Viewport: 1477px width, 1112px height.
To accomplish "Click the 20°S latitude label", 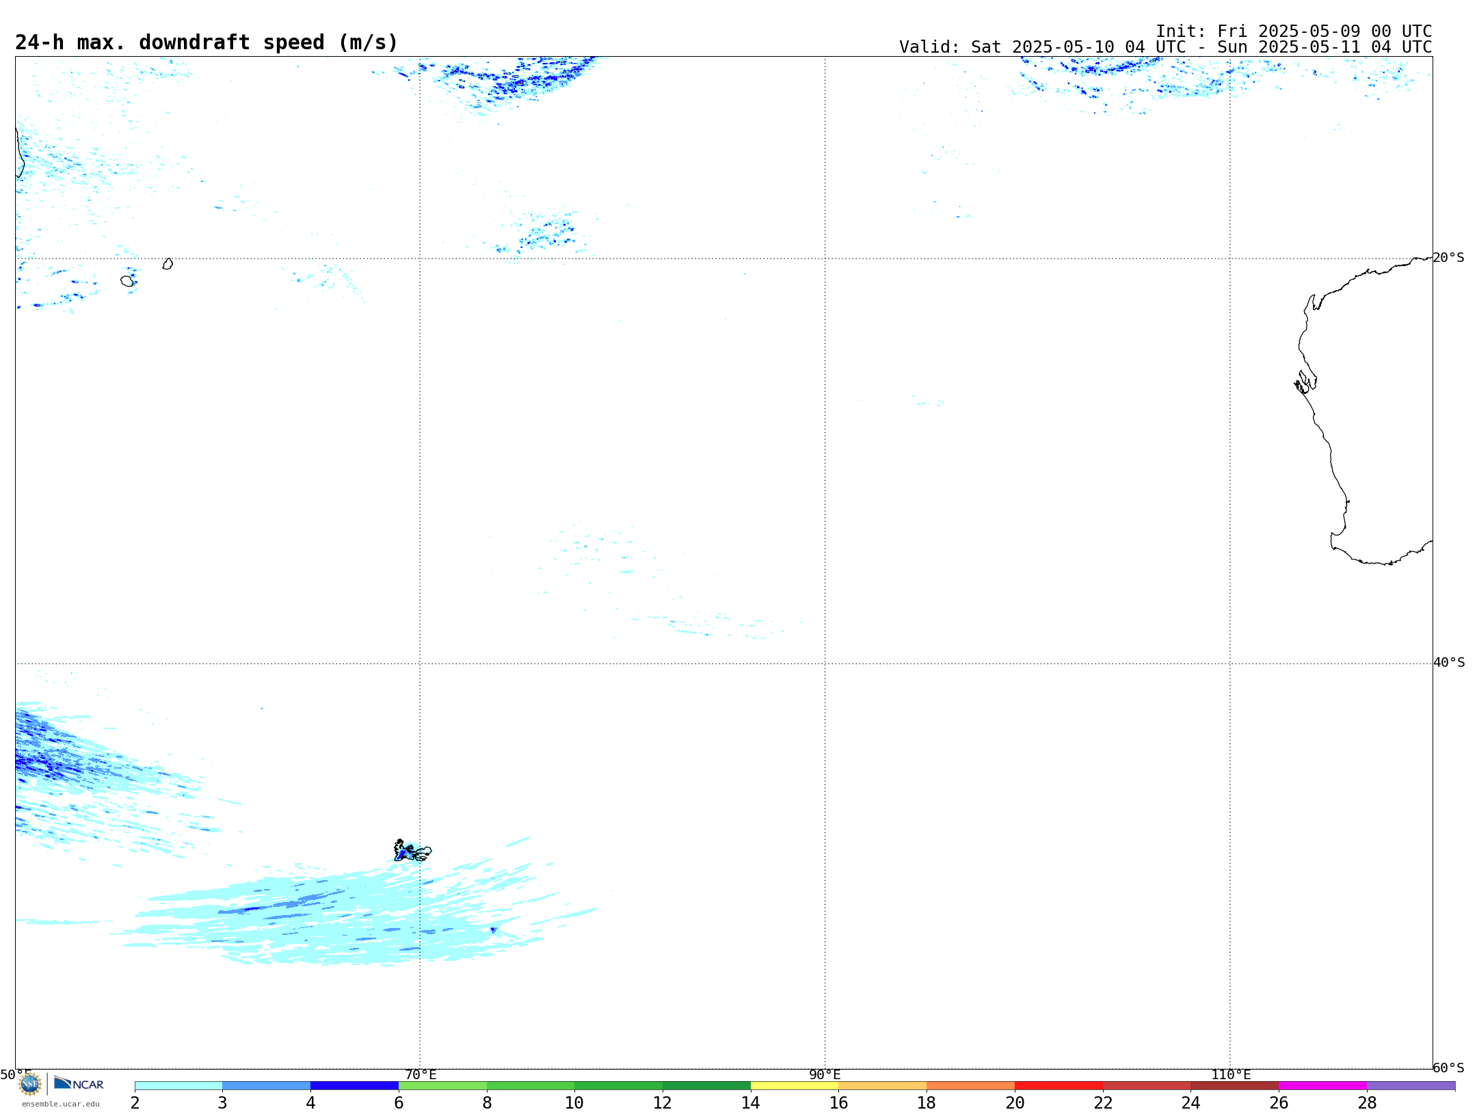I will (x=1448, y=258).
